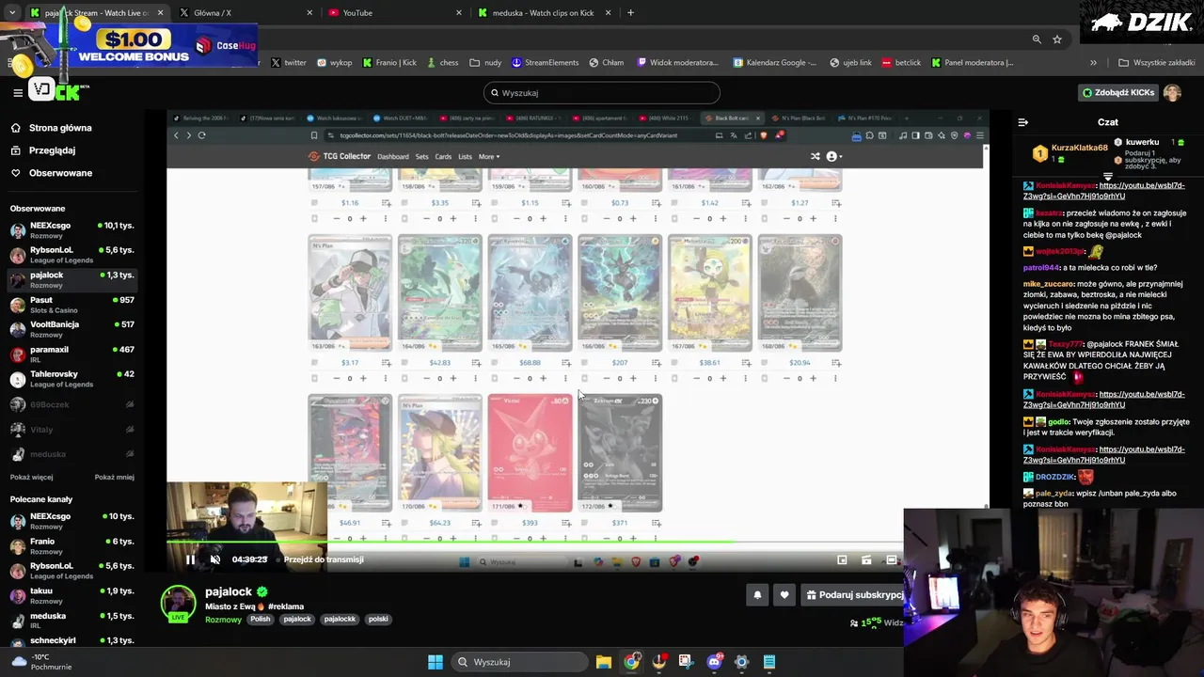
Task: Open Franio | Kick bookmark
Action: pos(389,63)
